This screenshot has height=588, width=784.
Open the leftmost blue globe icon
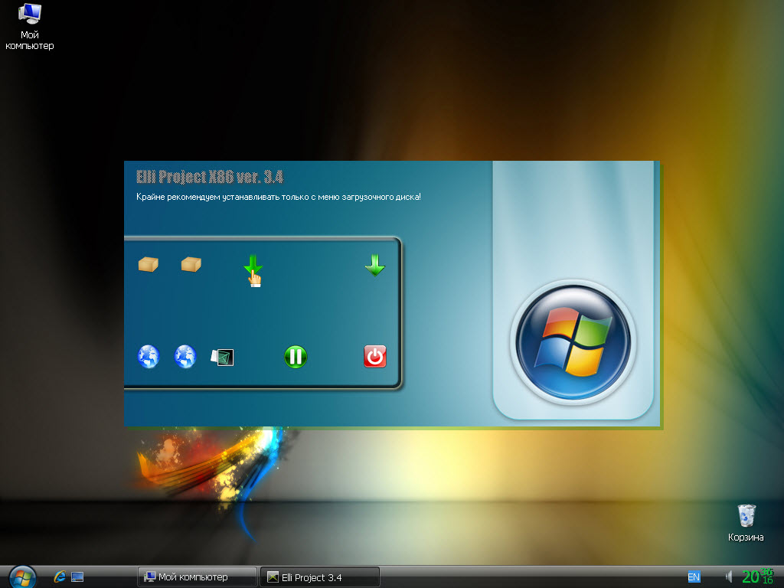(149, 357)
